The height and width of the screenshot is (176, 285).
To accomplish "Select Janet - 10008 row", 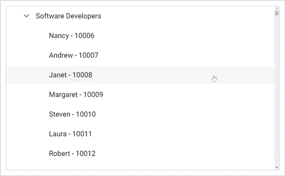I will [140, 75].
